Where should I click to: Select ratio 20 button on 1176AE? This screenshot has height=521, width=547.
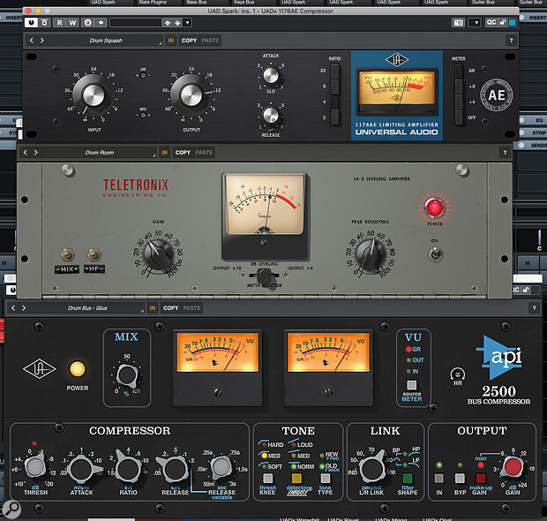pos(334,71)
